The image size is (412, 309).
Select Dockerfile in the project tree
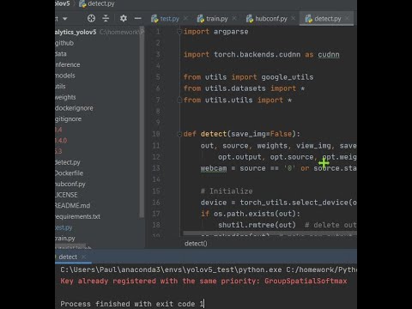tap(69, 173)
